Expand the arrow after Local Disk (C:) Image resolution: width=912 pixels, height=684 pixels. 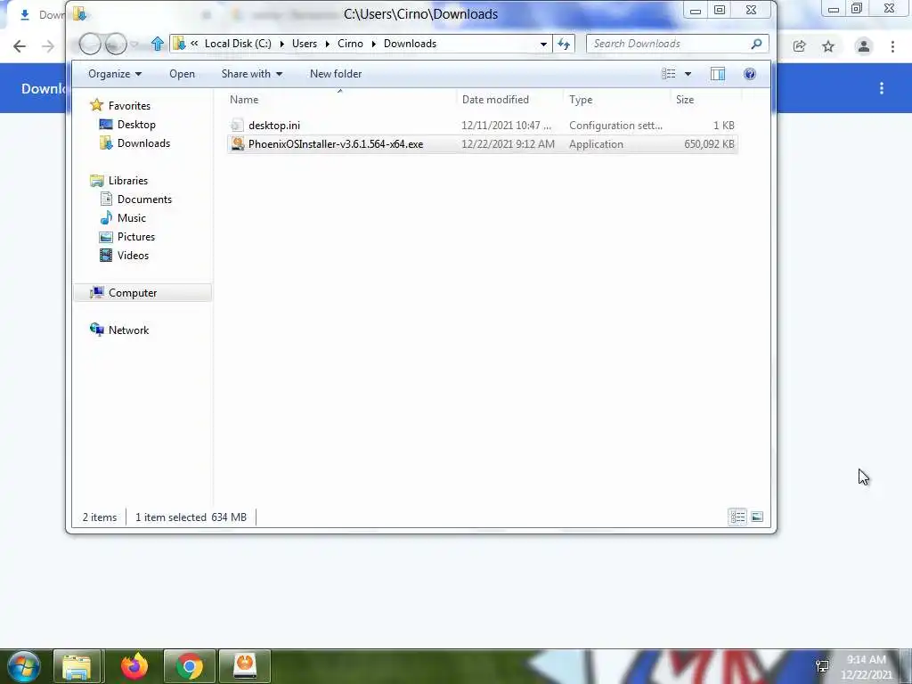(x=282, y=44)
